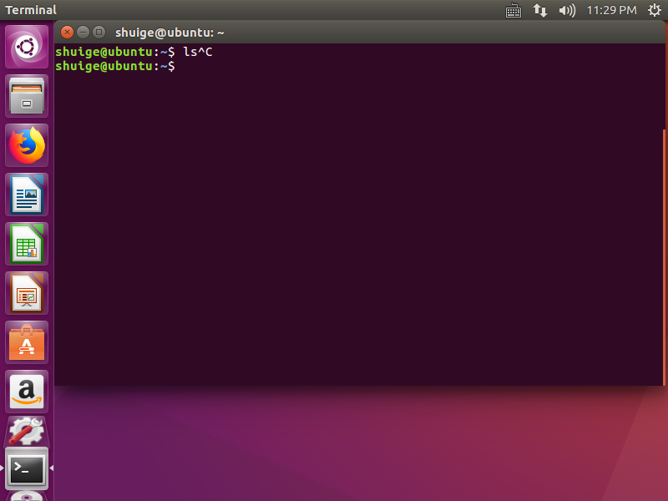The width and height of the screenshot is (668, 501).
Task: Click the Terminal label in top panel
Action: tap(31, 10)
